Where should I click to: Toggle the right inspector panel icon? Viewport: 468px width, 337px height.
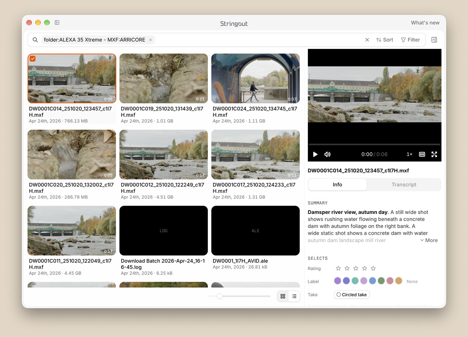(434, 40)
